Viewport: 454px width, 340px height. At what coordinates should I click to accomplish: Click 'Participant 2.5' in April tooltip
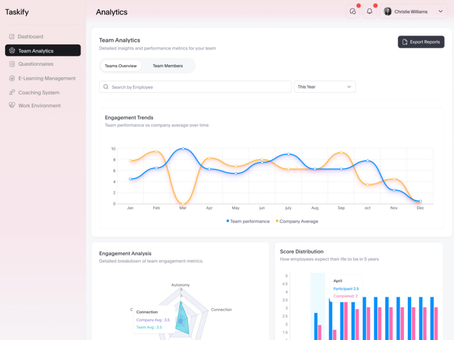tap(346, 288)
